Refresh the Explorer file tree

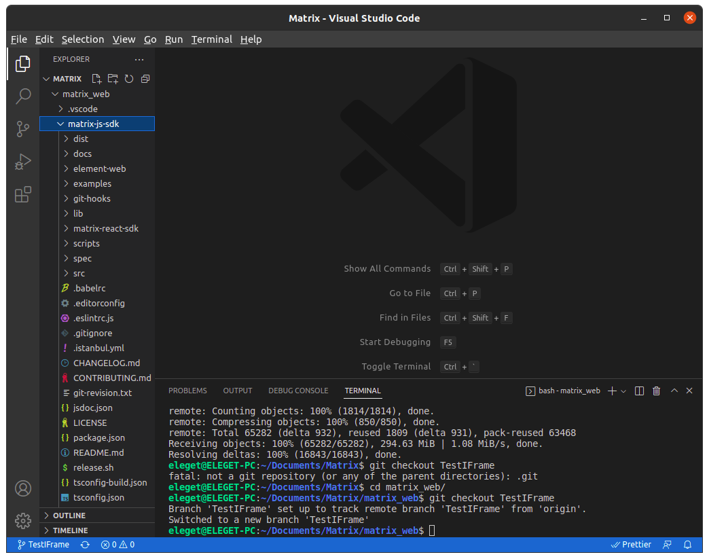tap(129, 79)
